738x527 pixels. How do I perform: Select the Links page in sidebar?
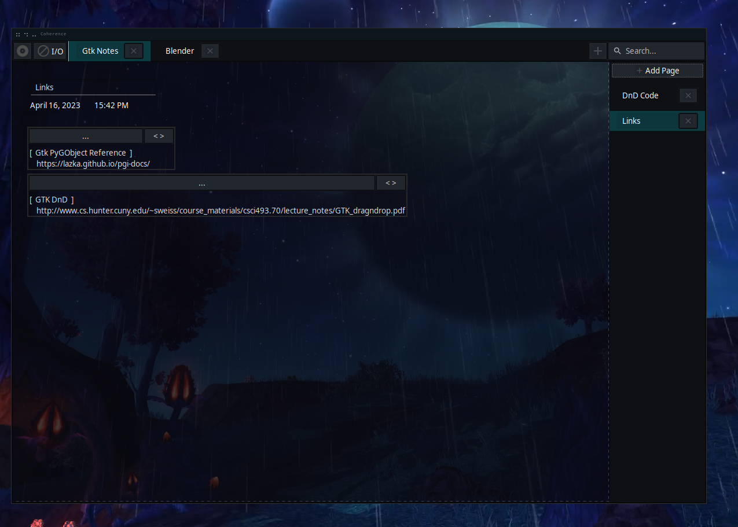631,121
